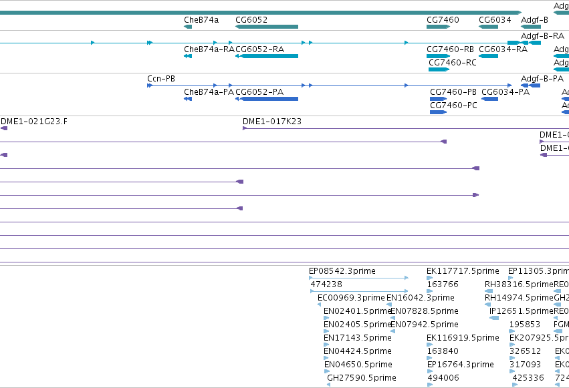Select protein Adgf-B-PA
Viewport: 569px width, 388px height.
530,85
